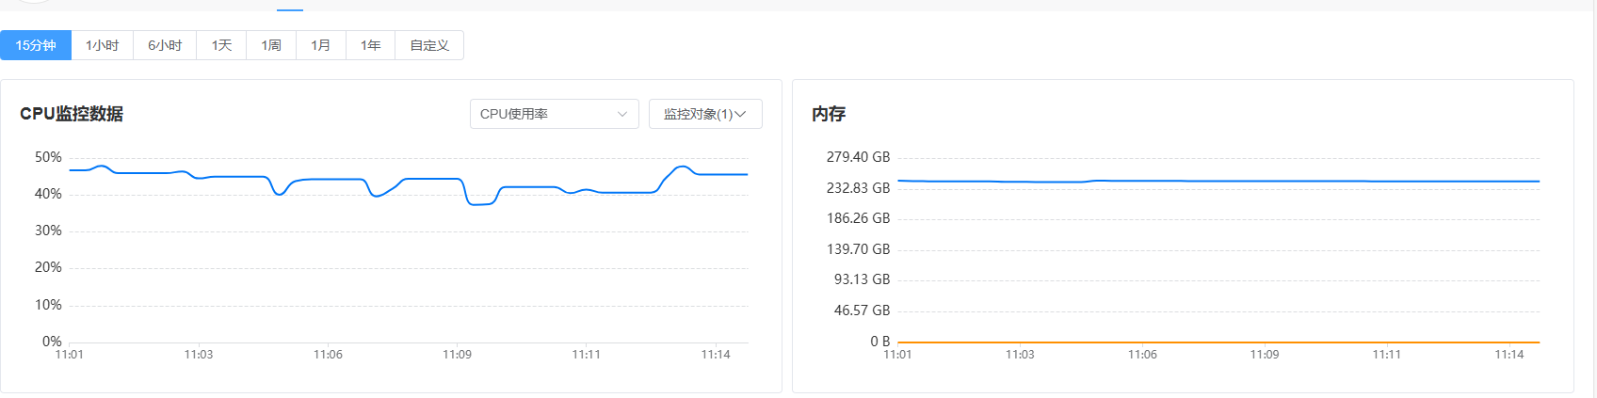
Task: Click the orange memory line at 0 B
Action: tap(1218, 342)
